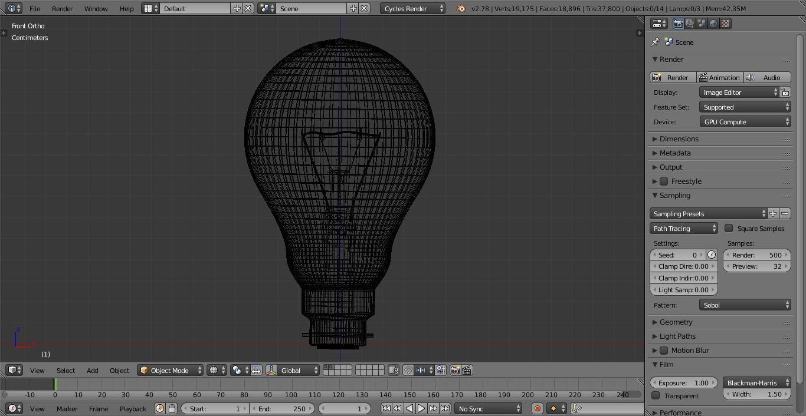This screenshot has width=806, height=416.
Task: Select the Render Layers properties tab icon
Action: tap(690, 24)
